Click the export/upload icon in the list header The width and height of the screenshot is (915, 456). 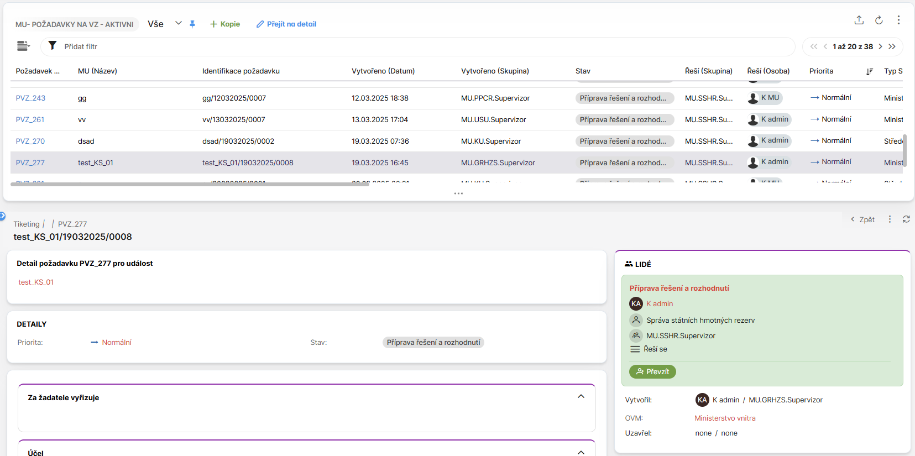coord(859,20)
